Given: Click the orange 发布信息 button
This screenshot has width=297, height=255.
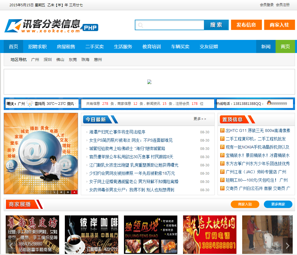Looking at the screenshot, I should (x=246, y=25).
